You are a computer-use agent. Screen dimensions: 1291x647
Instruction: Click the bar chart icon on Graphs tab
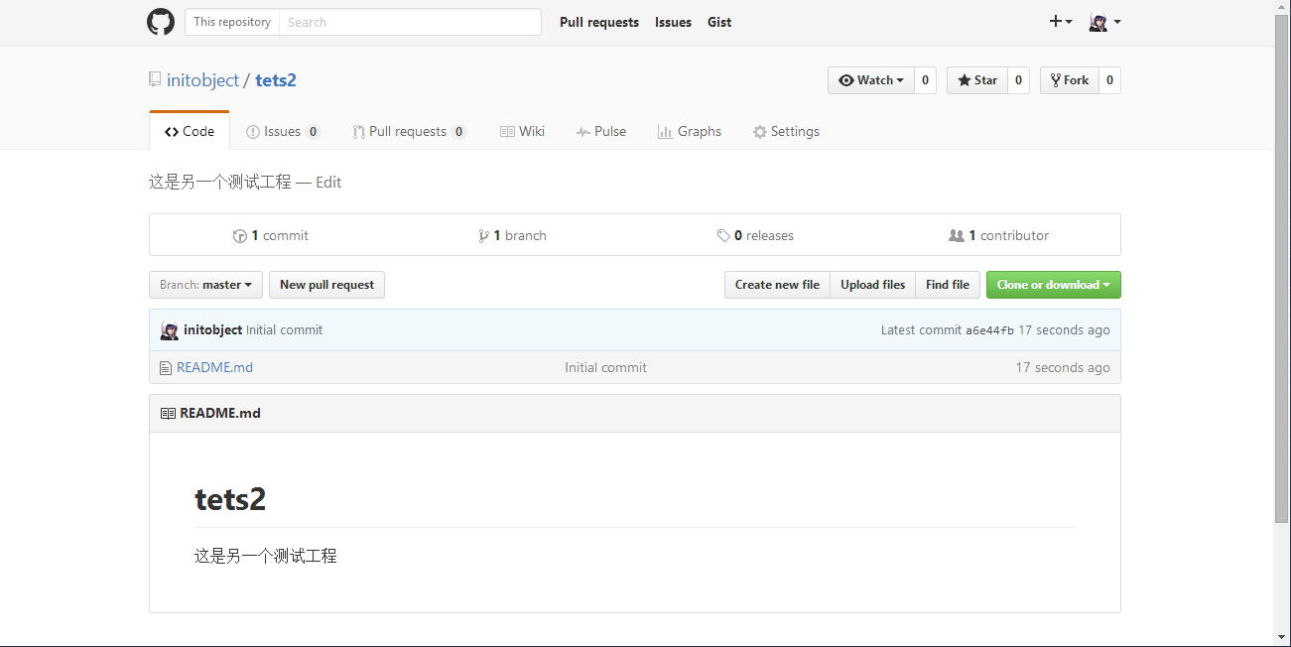pos(665,132)
